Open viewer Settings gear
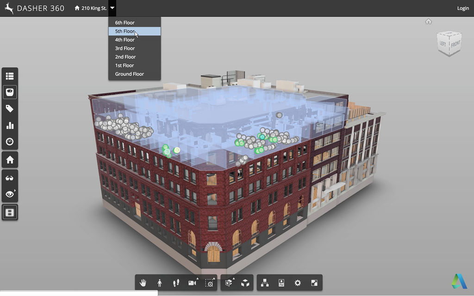The height and width of the screenshot is (296, 474). (298, 283)
